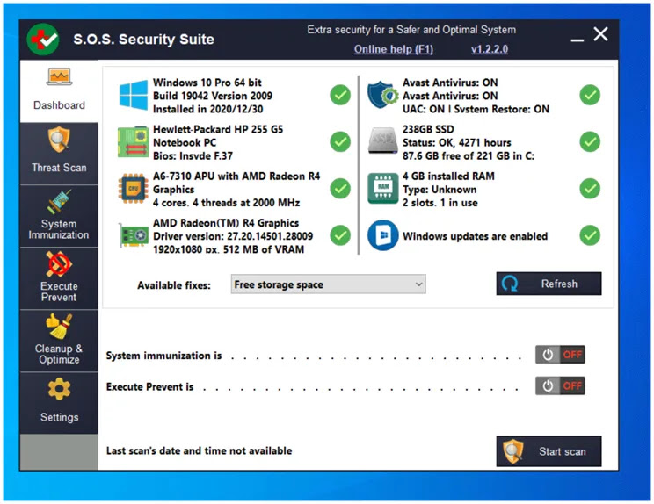
Task: Click the green check beside Avast Antivirus
Action: [x=590, y=96]
